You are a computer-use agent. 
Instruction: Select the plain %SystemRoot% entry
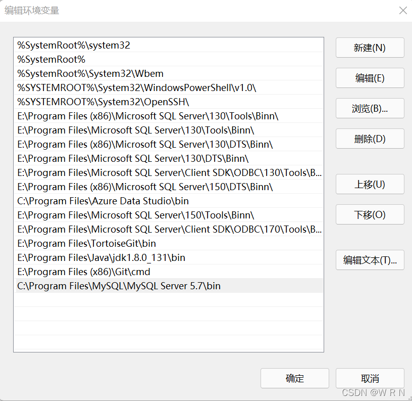[x=169, y=59]
